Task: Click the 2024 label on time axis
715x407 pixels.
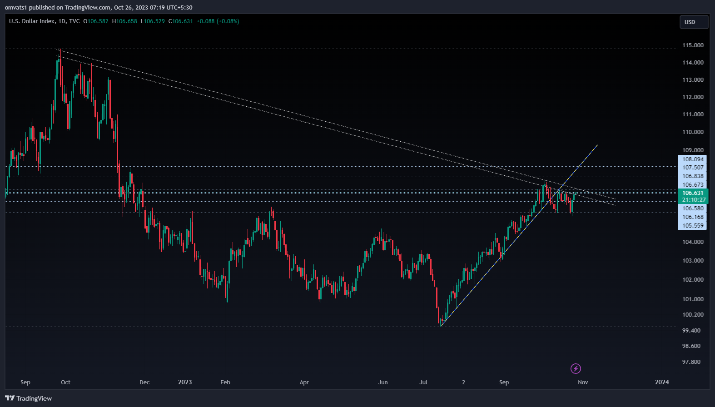Action: 662,382
